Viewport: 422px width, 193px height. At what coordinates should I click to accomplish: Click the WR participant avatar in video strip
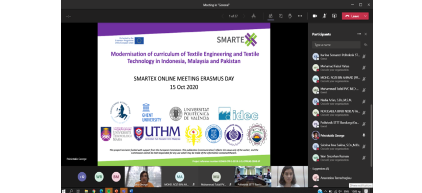(99, 177)
